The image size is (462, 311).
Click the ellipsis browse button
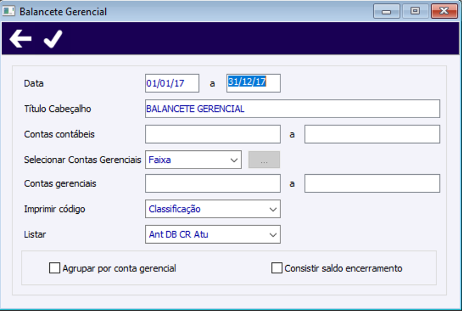point(264,160)
